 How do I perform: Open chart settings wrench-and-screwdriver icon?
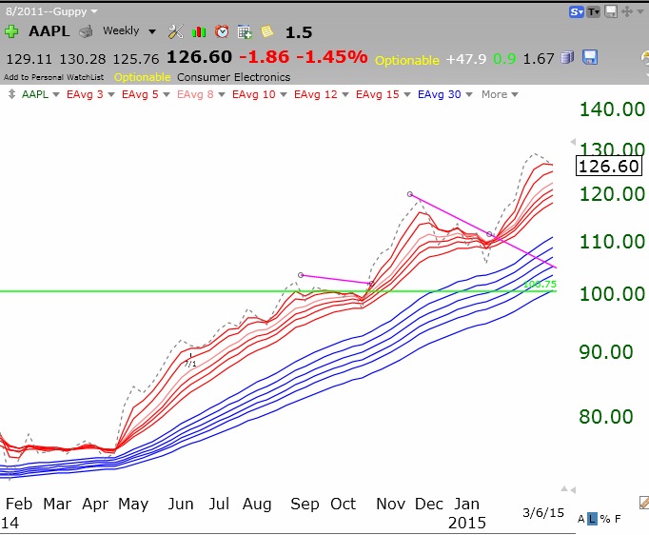[x=175, y=31]
